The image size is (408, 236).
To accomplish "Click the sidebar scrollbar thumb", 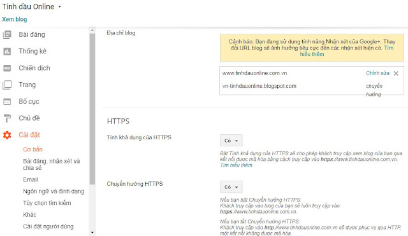I will coord(92,109).
